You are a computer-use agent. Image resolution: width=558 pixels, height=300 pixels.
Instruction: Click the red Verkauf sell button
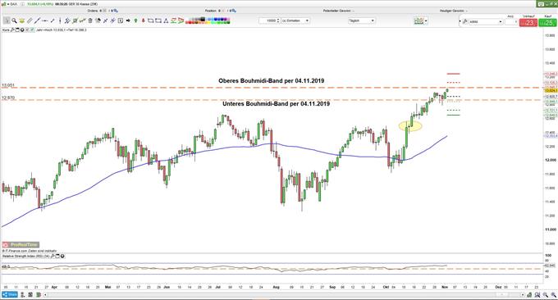528,22
